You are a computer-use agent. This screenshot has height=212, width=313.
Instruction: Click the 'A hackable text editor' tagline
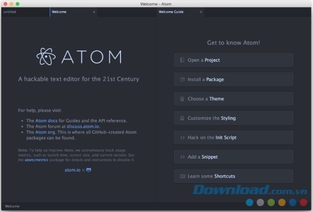click(79, 79)
